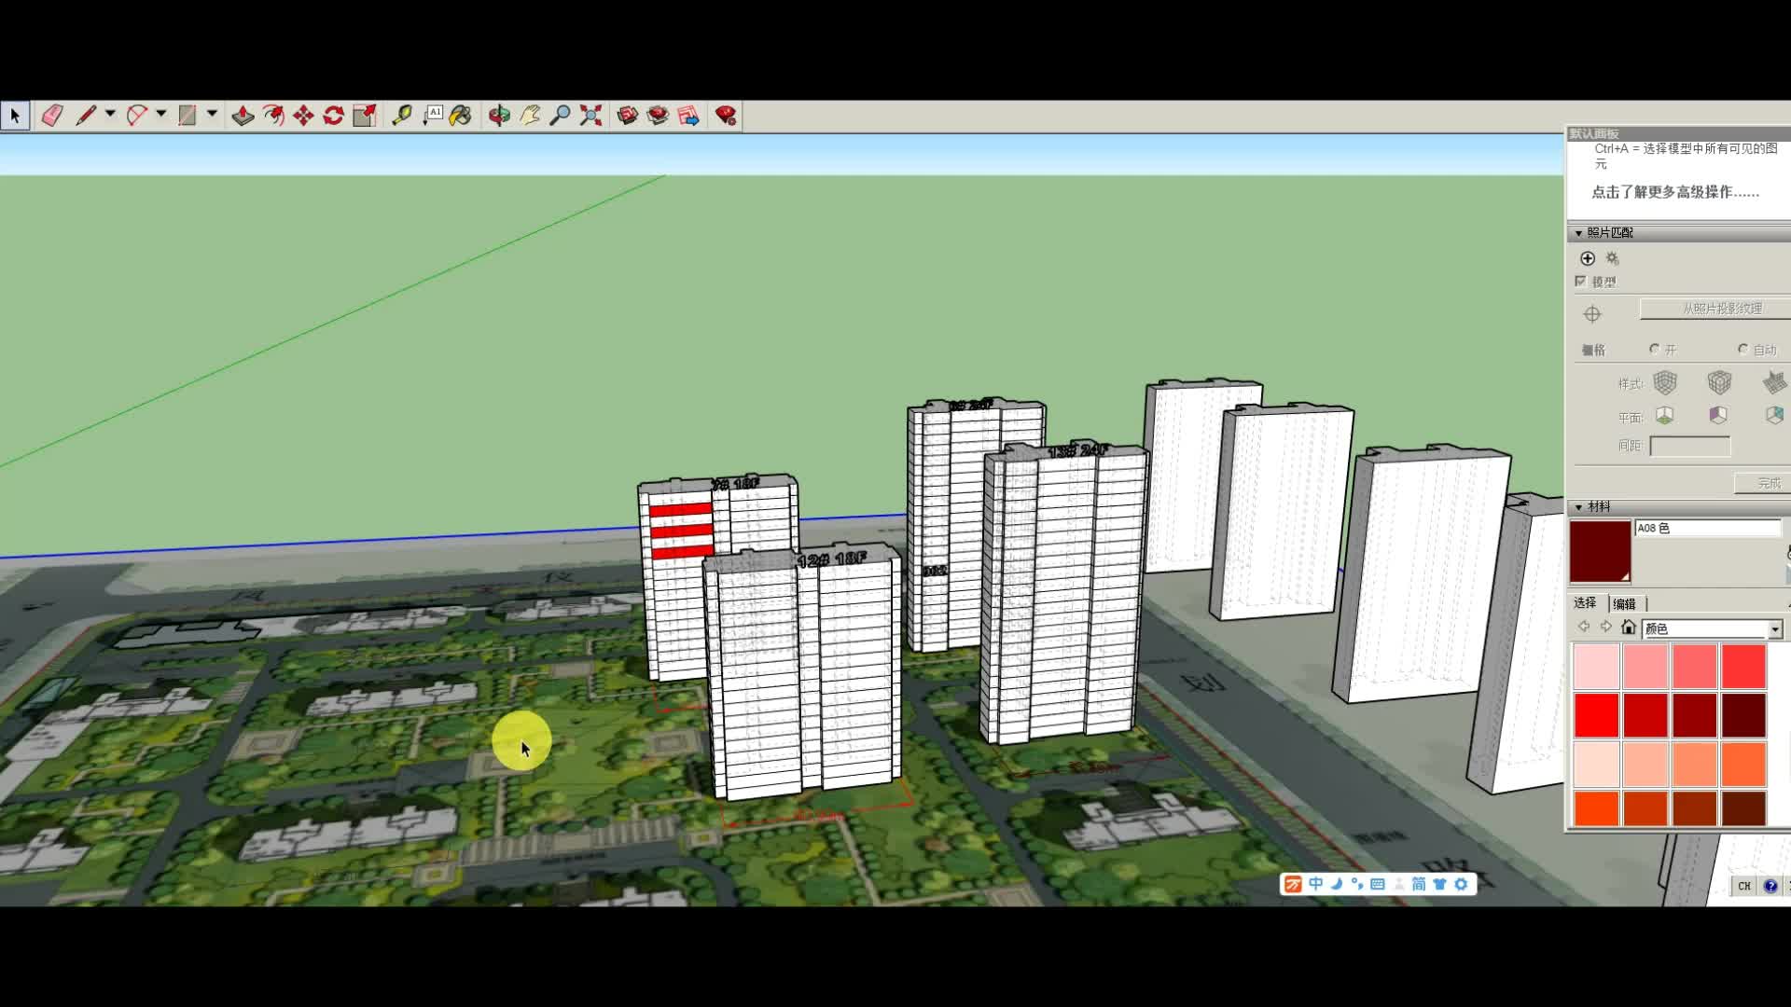This screenshot has height=1007, width=1791.
Task: Open the 3D Warehouse icon
Action: coord(628,116)
